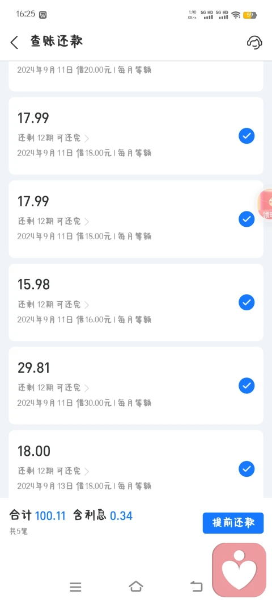Screen dimensions: 272x603
Task: Tap the Android back navigation icon
Action: (x=197, y=586)
